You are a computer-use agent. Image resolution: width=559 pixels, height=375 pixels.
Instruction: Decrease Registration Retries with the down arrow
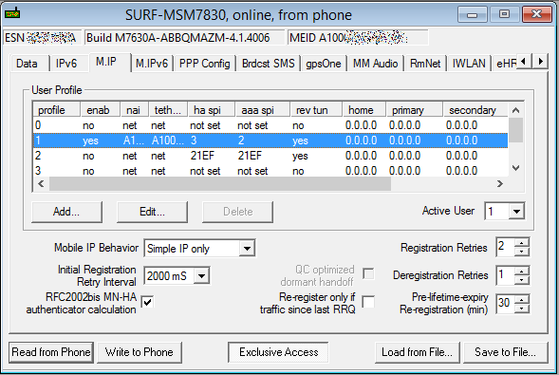522,252
